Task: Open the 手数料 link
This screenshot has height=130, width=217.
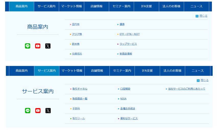Action: click(76, 109)
